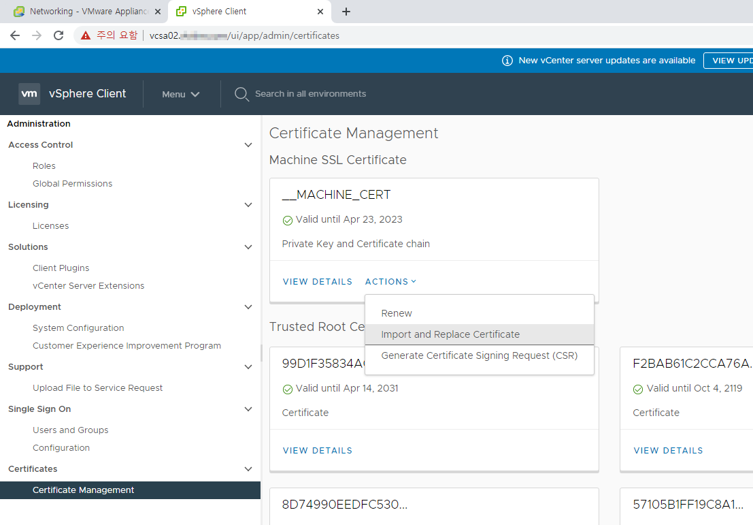Open System Configuration in the sidebar
Viewport: 753px width, 525px height.
tap(78, 328)
